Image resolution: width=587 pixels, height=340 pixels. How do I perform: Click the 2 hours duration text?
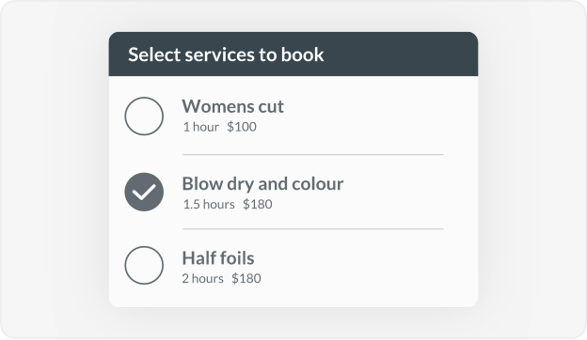202,279
